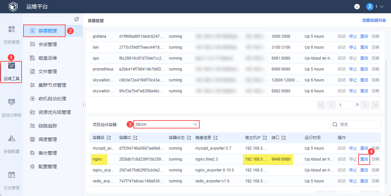Viewport: 391px width, 196px height.
Task: Click the page number input field
Action: point(345,105)
